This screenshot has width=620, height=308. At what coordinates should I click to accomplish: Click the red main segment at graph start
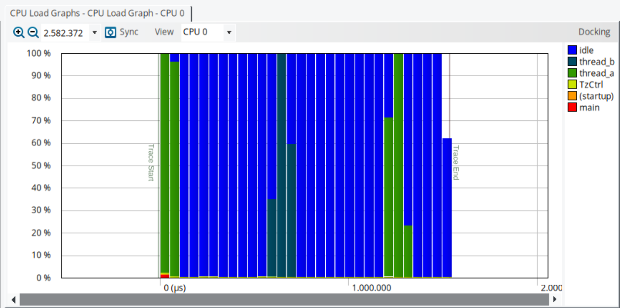165,276
